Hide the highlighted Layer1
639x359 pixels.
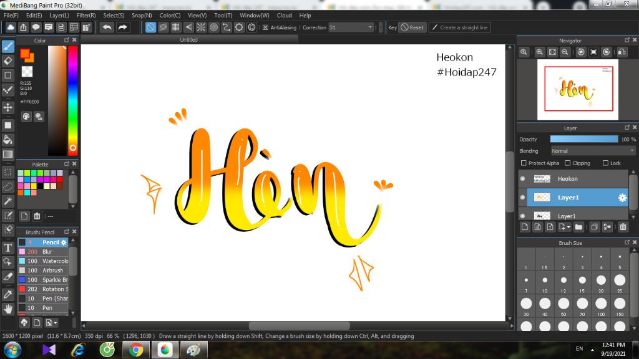pyautogui.click(x=523, y=198)
